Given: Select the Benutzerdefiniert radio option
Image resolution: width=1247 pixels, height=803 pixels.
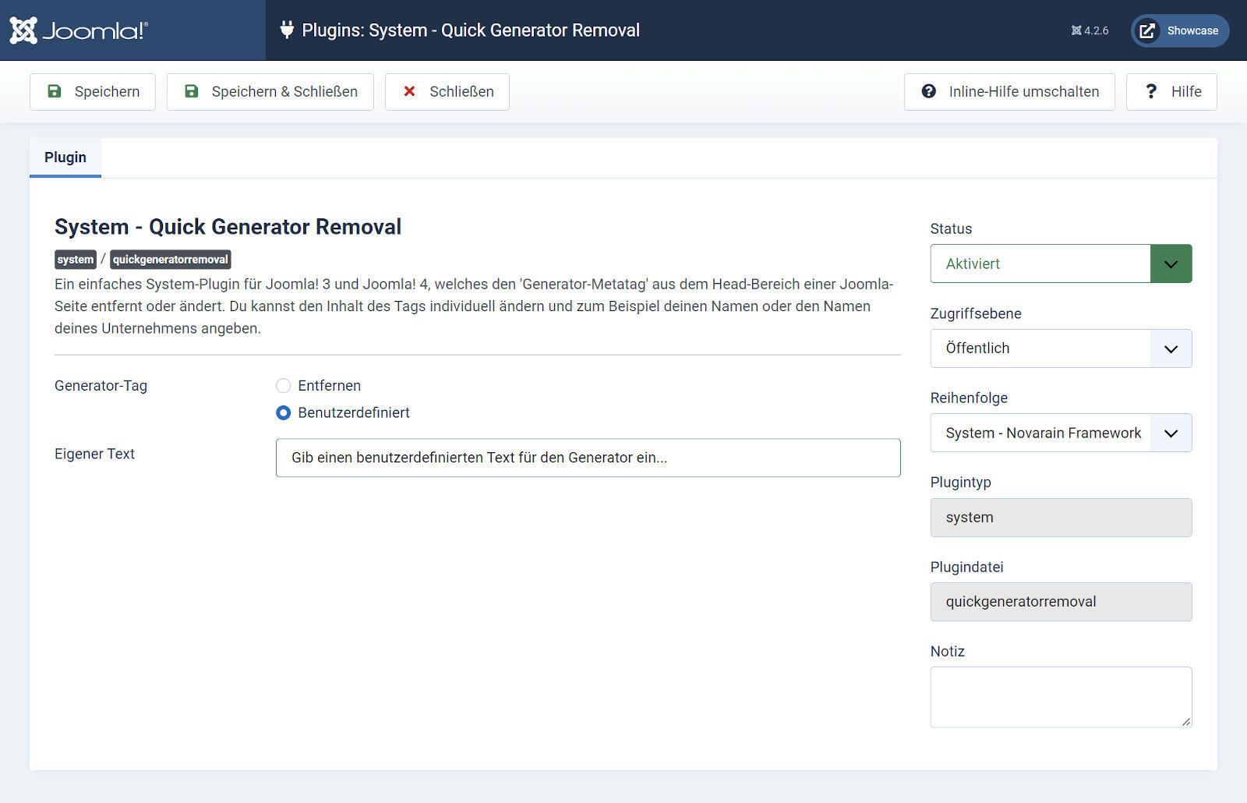Looking at the screenshot, I should [x=284, y=412].
